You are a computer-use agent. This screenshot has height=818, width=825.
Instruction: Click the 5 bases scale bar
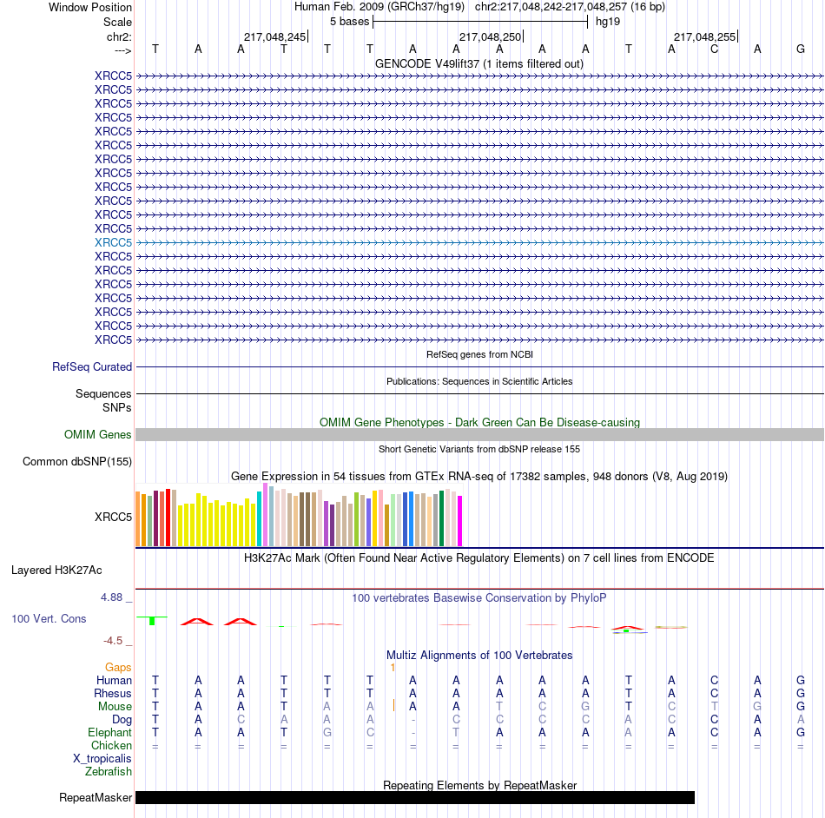[480, 22]
